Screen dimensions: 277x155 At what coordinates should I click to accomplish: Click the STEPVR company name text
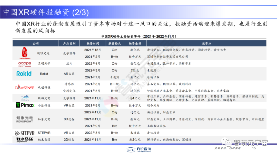pos(44,133)
